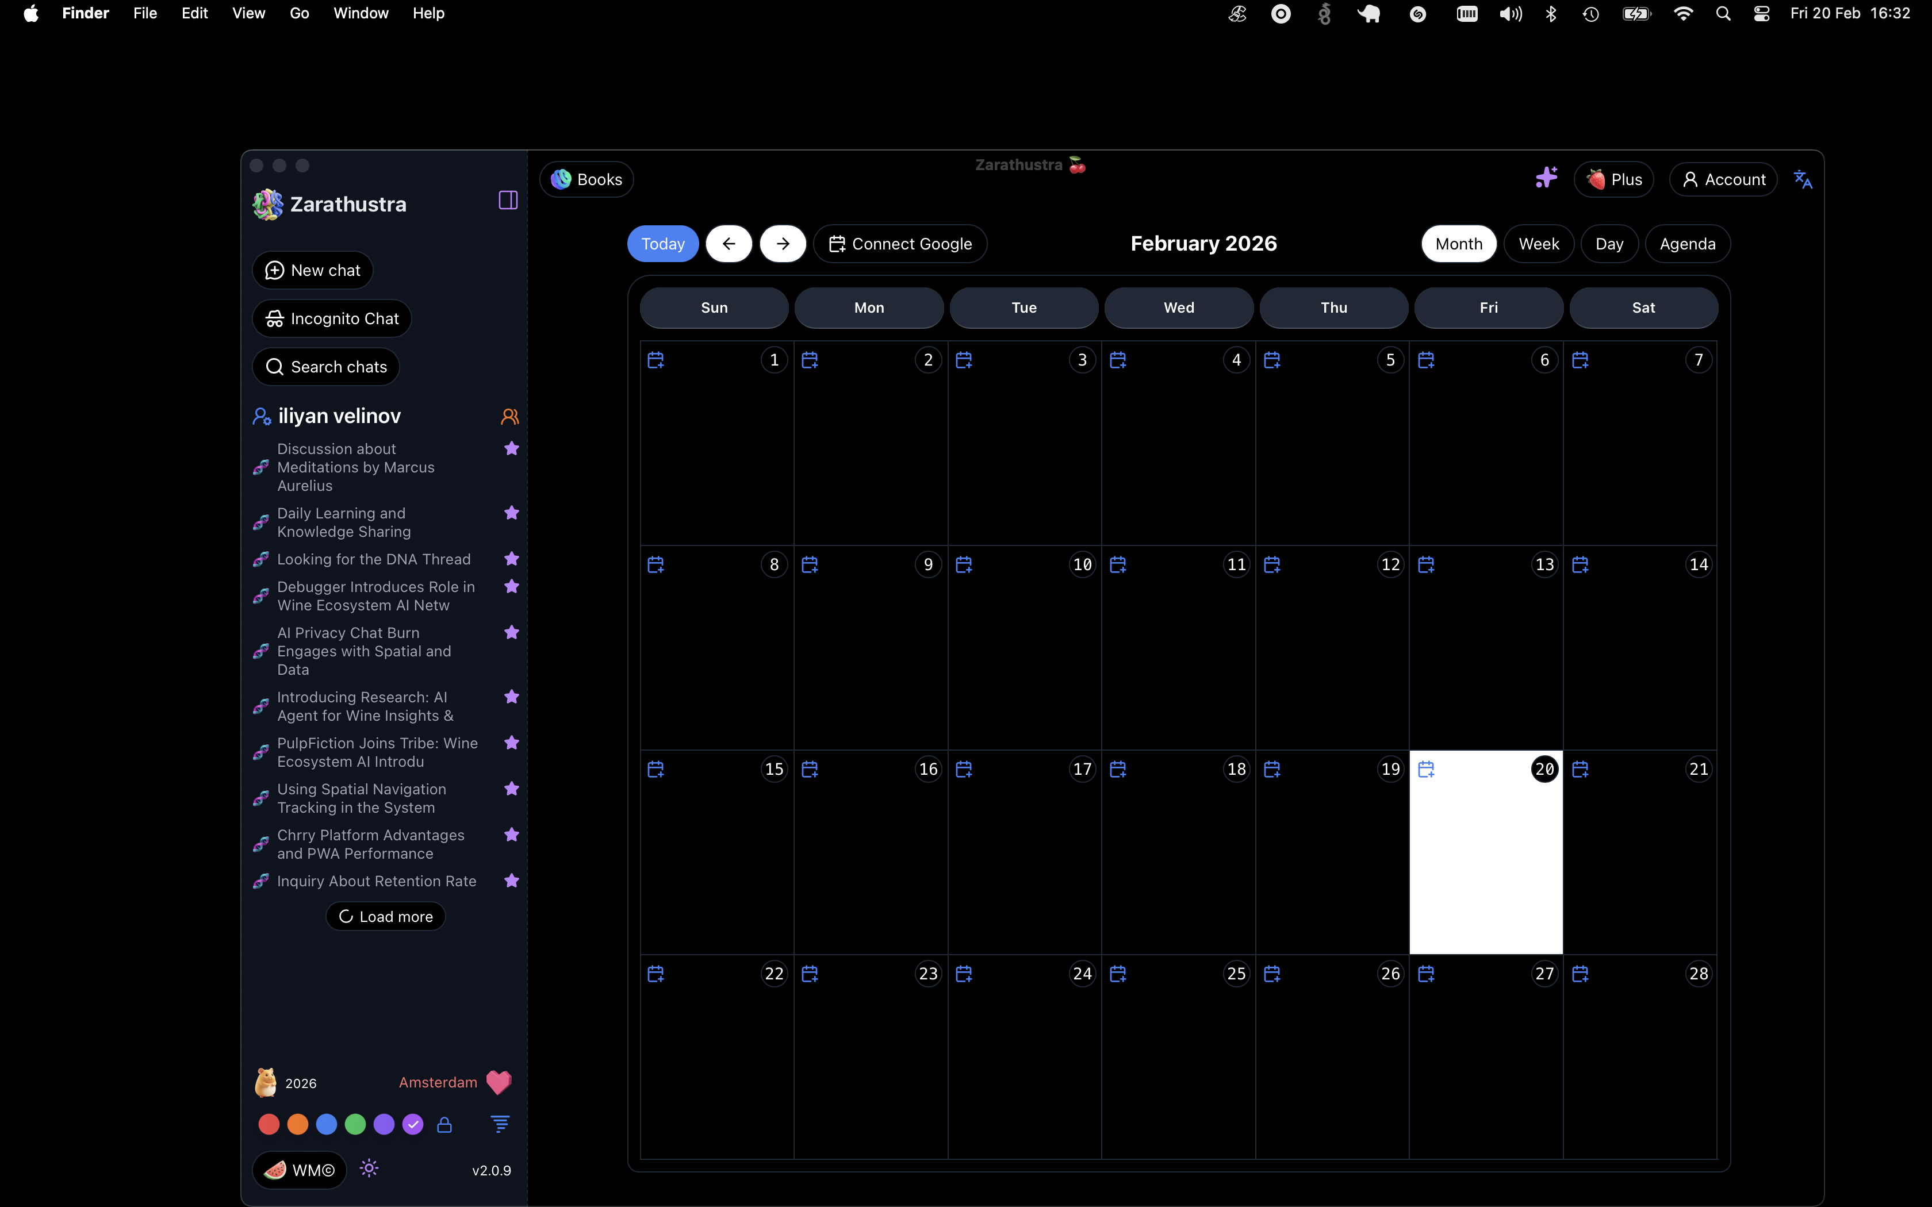This screenshot has width=1932, height=1207.
Task: Toggle light mode with the sun icon
Action: click(369, 1168)
